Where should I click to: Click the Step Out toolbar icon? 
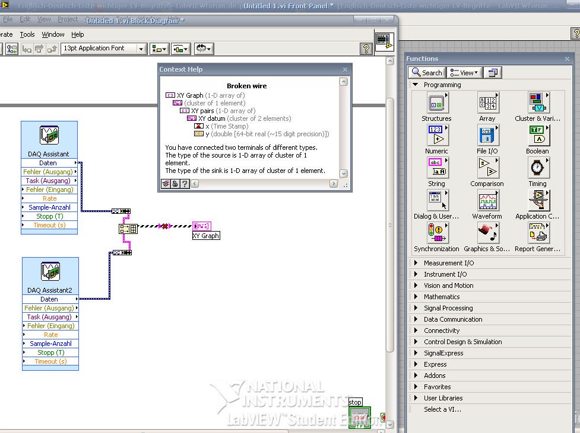click(52, 49)
